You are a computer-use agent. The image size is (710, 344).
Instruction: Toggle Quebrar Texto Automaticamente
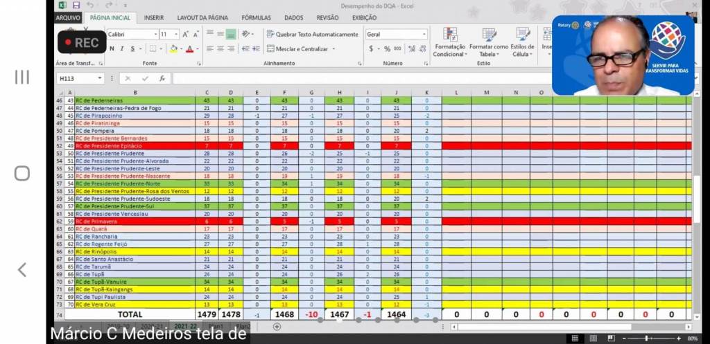[312, 34]
